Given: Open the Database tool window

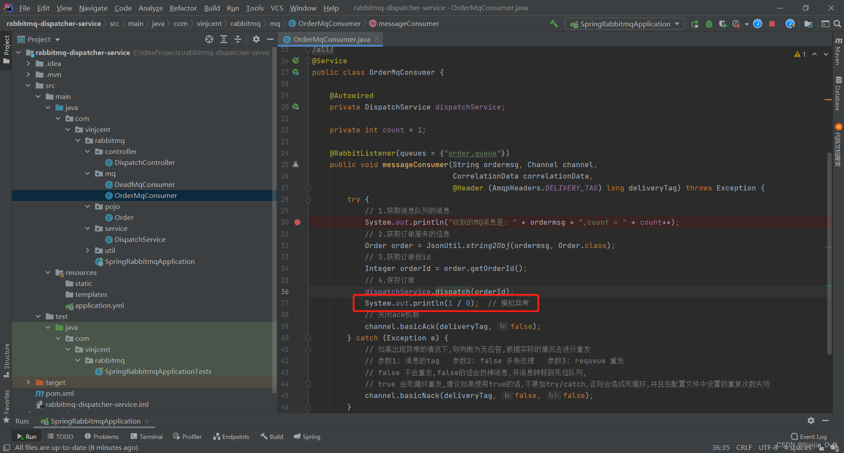Looking at the screenshot, I should click(x=838, y=93).
